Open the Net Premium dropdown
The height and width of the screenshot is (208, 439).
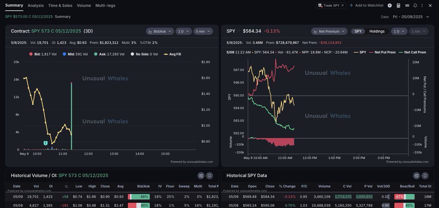pos(329,31)
